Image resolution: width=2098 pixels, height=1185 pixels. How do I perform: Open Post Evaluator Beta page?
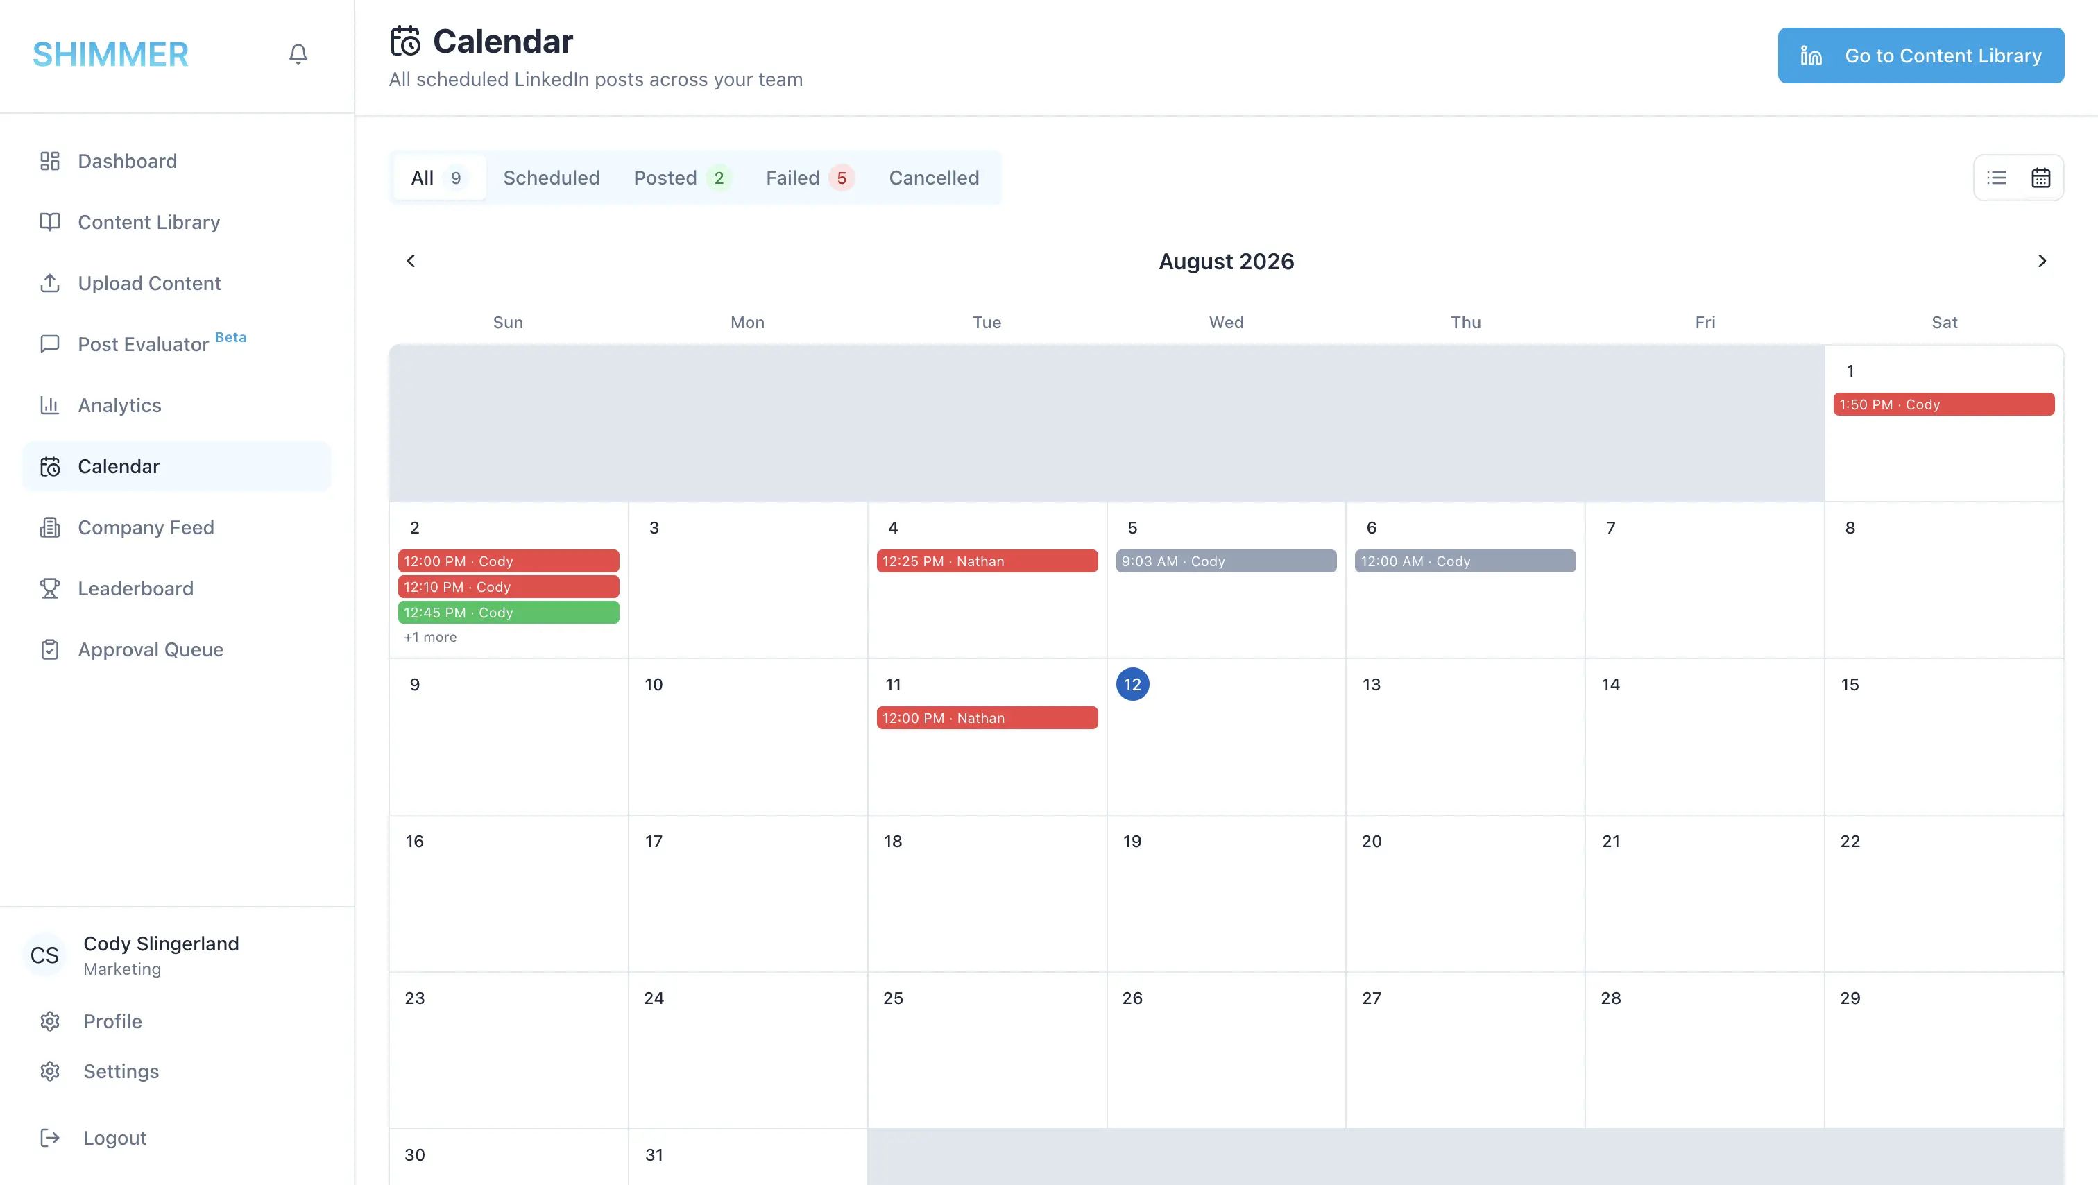pos(177,345)
